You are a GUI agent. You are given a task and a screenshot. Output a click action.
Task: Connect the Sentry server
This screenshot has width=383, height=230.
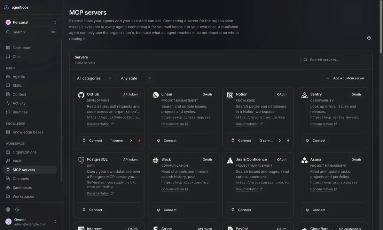click(x=315, y=140)
